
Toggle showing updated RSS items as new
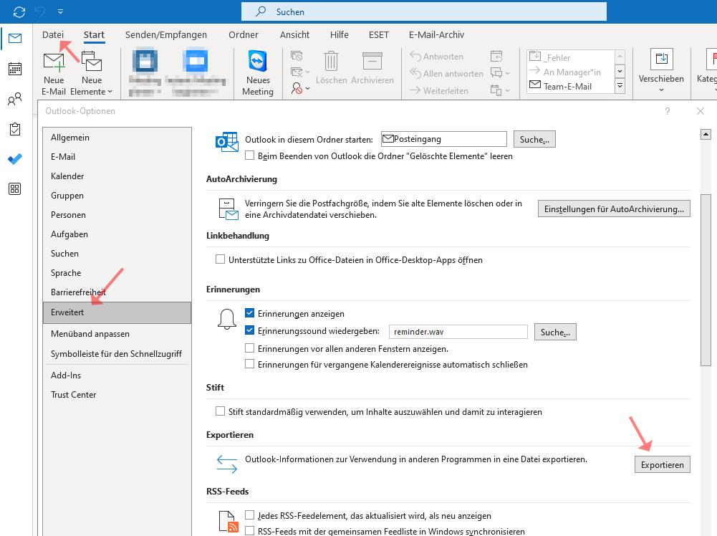click(x=250, y=515)
